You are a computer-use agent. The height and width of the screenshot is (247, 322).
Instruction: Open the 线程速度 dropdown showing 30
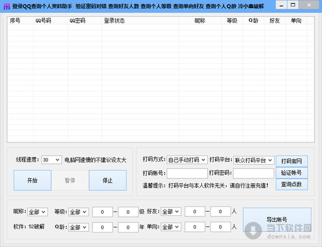click(x=52, y=160)
